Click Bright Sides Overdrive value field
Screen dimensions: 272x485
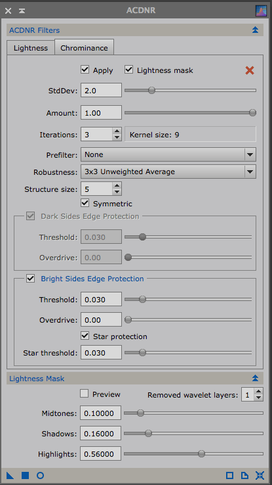tap(101, 320)
